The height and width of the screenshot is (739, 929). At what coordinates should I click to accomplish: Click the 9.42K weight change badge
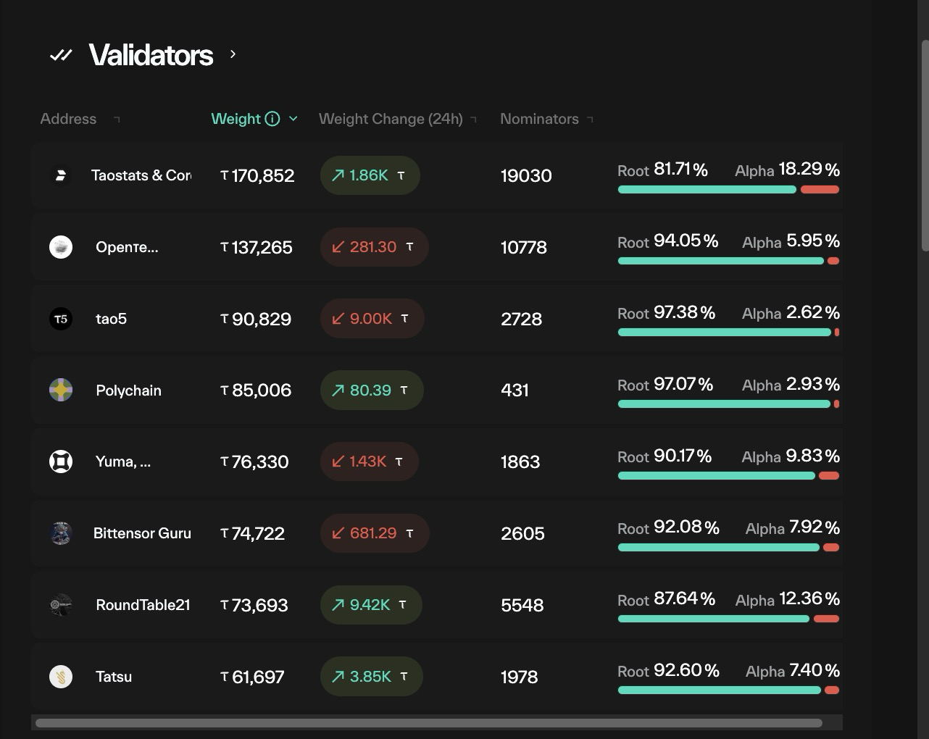(371, 605)
